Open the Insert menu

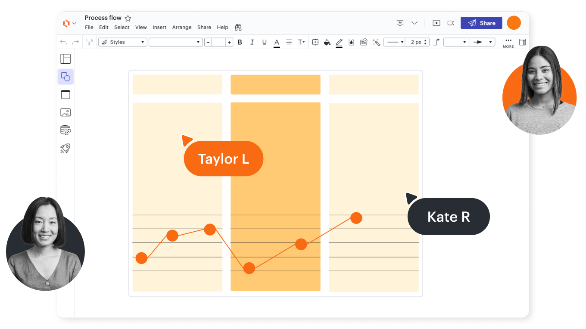tap(159, 28)
